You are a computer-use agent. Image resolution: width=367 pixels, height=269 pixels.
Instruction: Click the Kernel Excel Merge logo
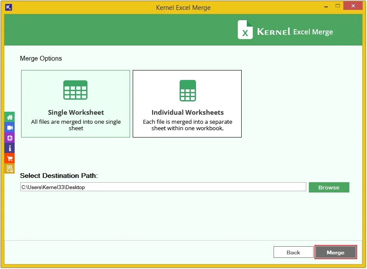pos(285,30)
